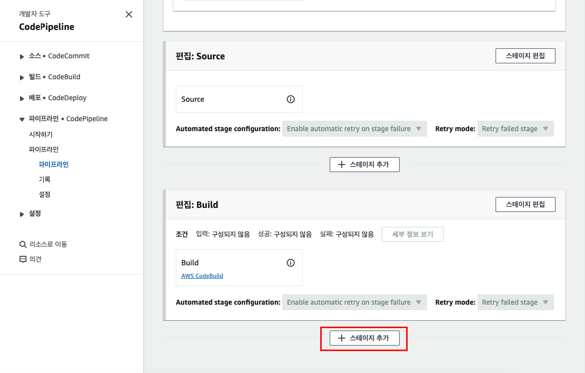Expand the 빌드 CodeBuild section
585x373 pixels.
tap(21, 77)
